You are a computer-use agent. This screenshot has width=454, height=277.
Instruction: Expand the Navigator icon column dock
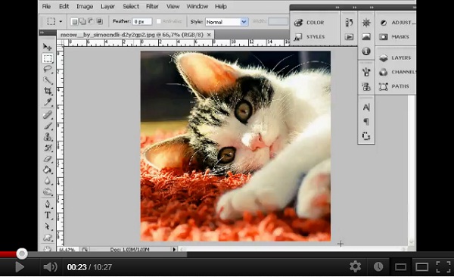372,8
